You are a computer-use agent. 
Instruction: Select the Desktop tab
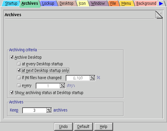click(67, 3)
